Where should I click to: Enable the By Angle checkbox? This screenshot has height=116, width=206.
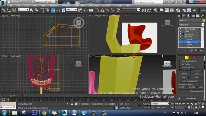click(180, 70)
